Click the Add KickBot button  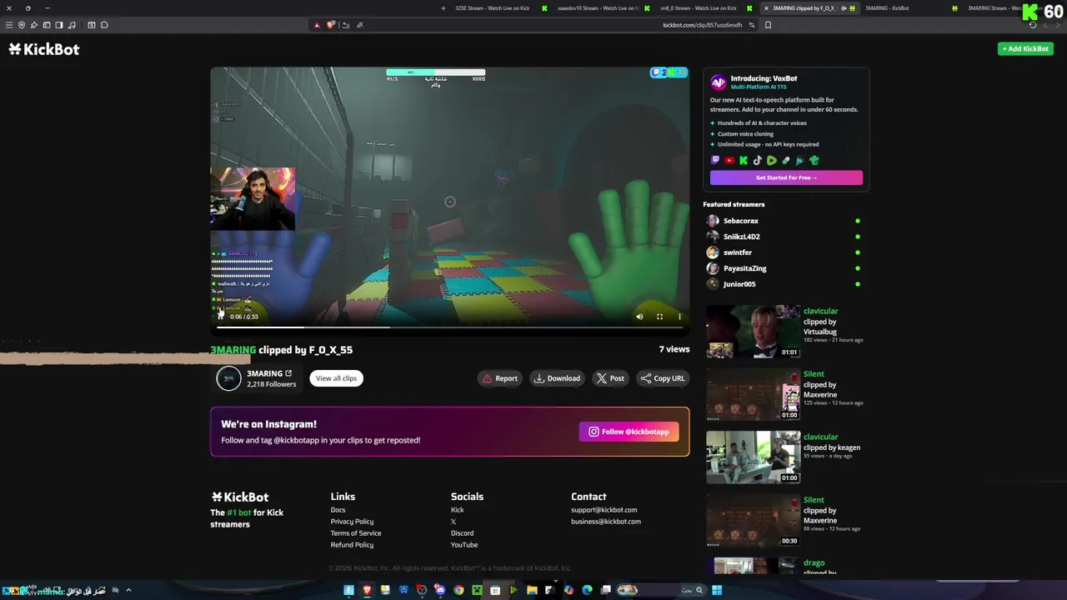(1025, 48)
